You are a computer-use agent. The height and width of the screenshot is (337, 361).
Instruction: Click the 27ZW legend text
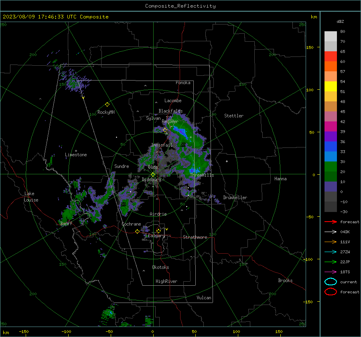click(345, 252)
